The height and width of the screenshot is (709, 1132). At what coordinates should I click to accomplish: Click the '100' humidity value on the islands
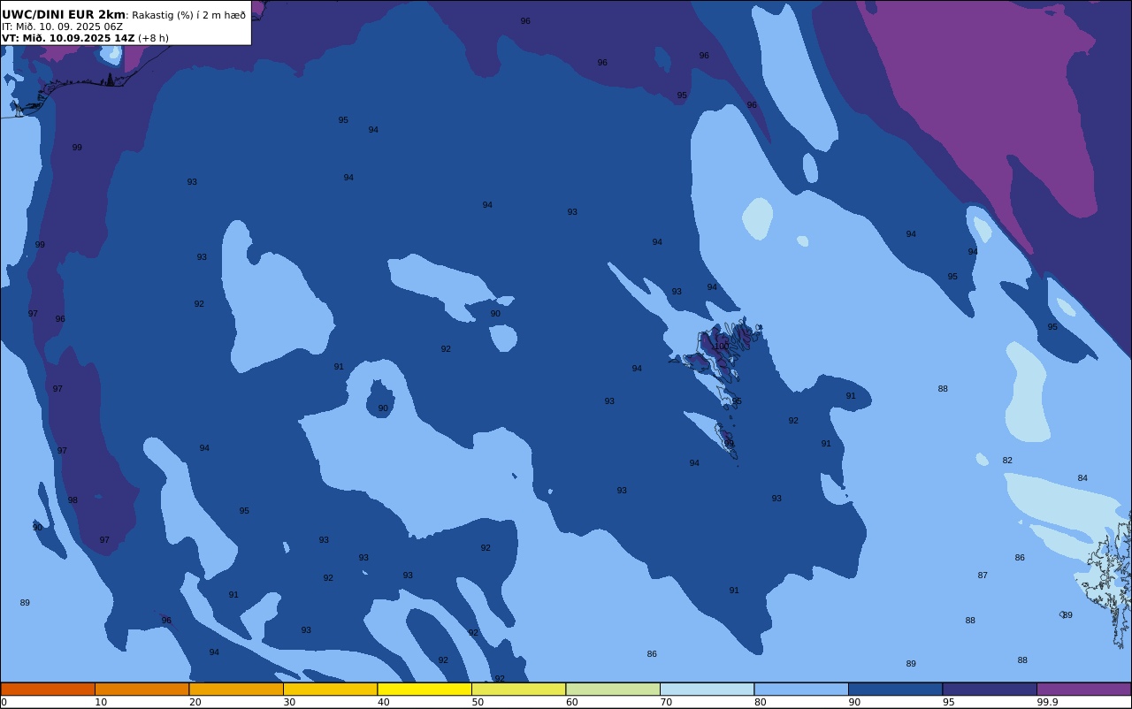pyautogui.click(x=722, y=346)
